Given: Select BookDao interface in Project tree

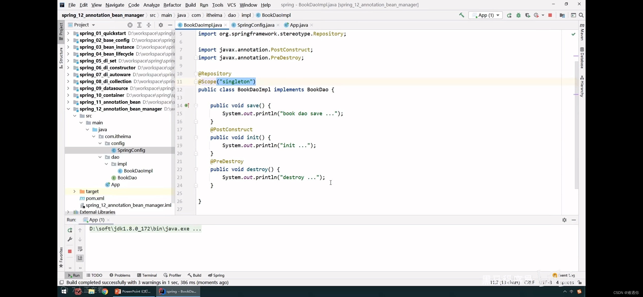Looking at the screenshot, I should point(127,178).
